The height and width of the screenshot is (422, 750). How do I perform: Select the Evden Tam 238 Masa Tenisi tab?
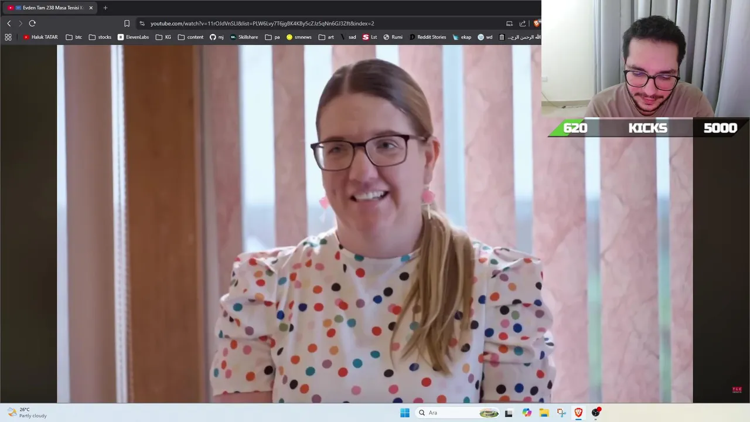[x=50, y=8]
